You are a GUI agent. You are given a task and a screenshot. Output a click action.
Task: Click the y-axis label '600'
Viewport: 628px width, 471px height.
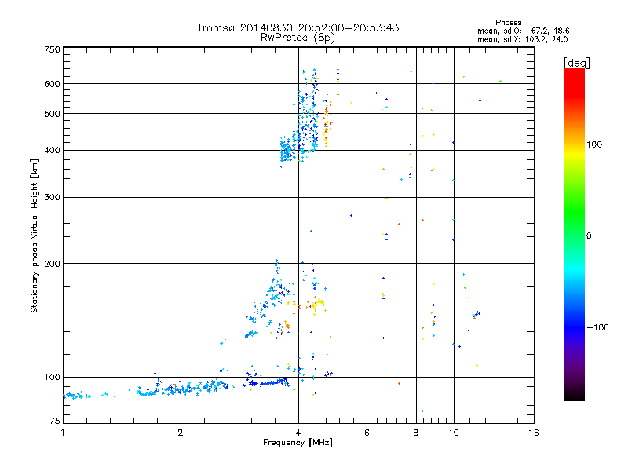pos(52,84)
